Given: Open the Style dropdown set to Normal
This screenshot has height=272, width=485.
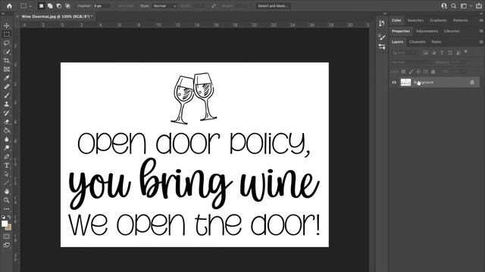Looking at the screenshot, I should tap(164, 6).
